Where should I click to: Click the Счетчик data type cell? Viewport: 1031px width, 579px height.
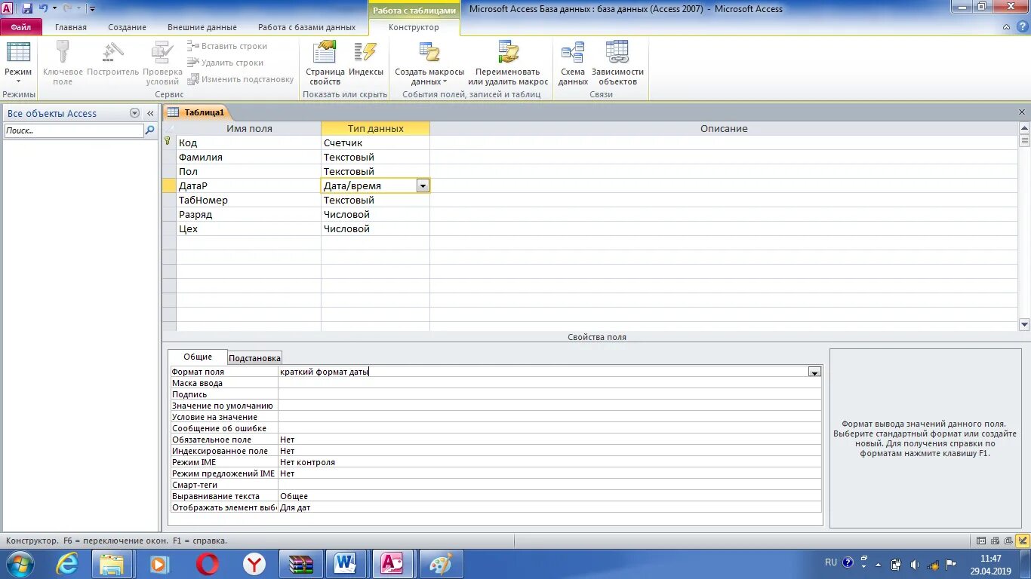375,142
